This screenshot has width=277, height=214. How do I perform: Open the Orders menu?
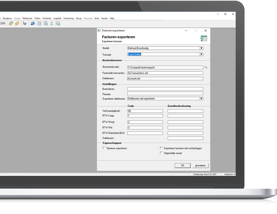37,18
